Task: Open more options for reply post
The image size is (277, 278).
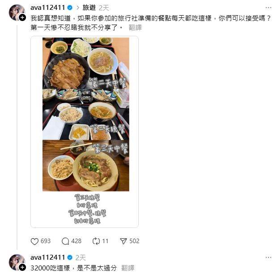Action: (268, 257)
